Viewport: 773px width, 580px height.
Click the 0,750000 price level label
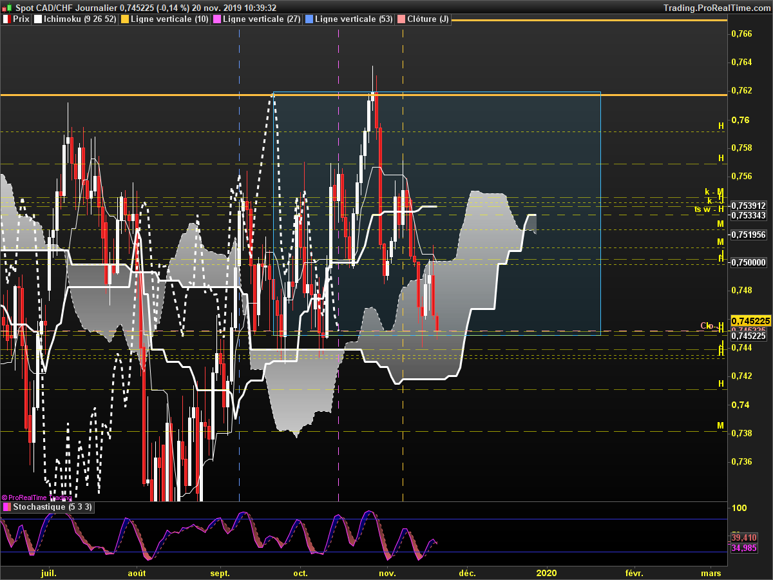[x=749, y=262]
